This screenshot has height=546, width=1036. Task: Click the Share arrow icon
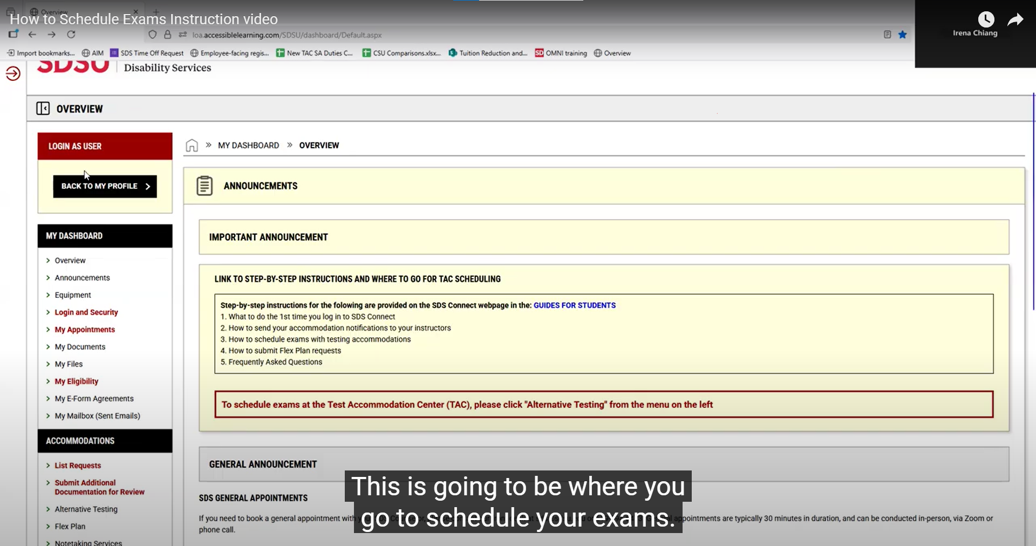point(1015,20)
